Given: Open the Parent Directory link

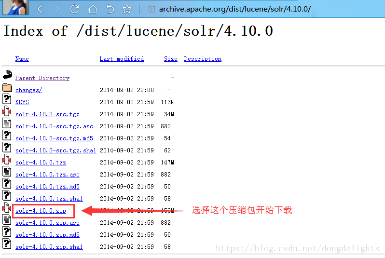Looking at the screenshot, I should click(42, 78).
